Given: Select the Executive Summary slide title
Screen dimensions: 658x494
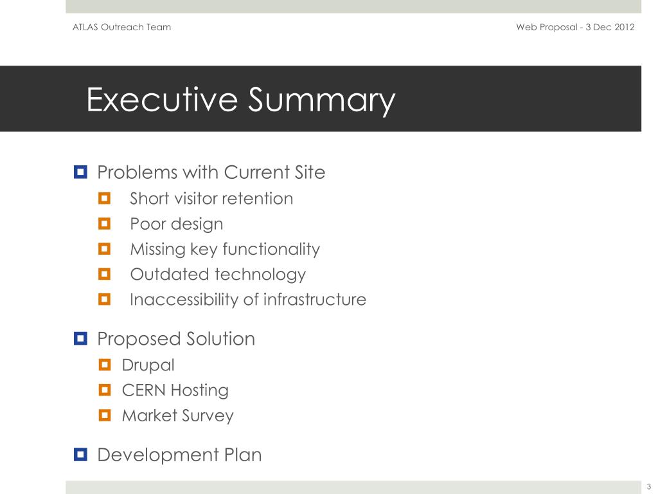Looking at the screenshot, I should (x=240, y=100).
